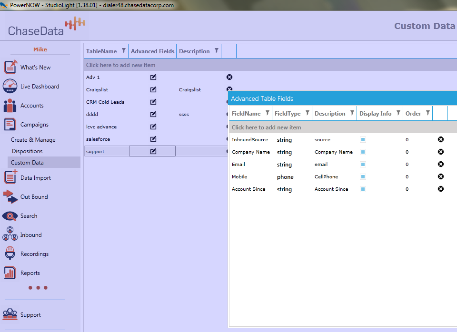Image resolution: width=457 pixels, height=332 pixels.
Task: Click the Accounts people icon
Action: 10,106
